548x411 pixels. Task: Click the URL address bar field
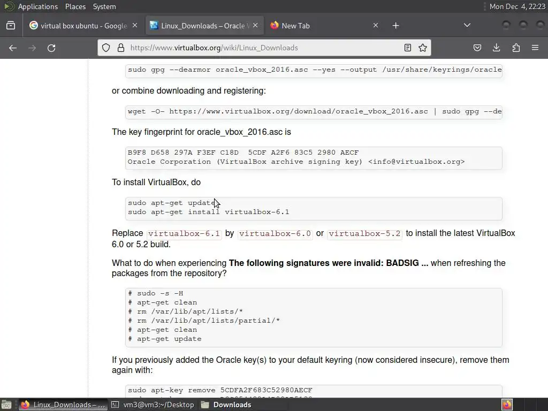[264, 48]
